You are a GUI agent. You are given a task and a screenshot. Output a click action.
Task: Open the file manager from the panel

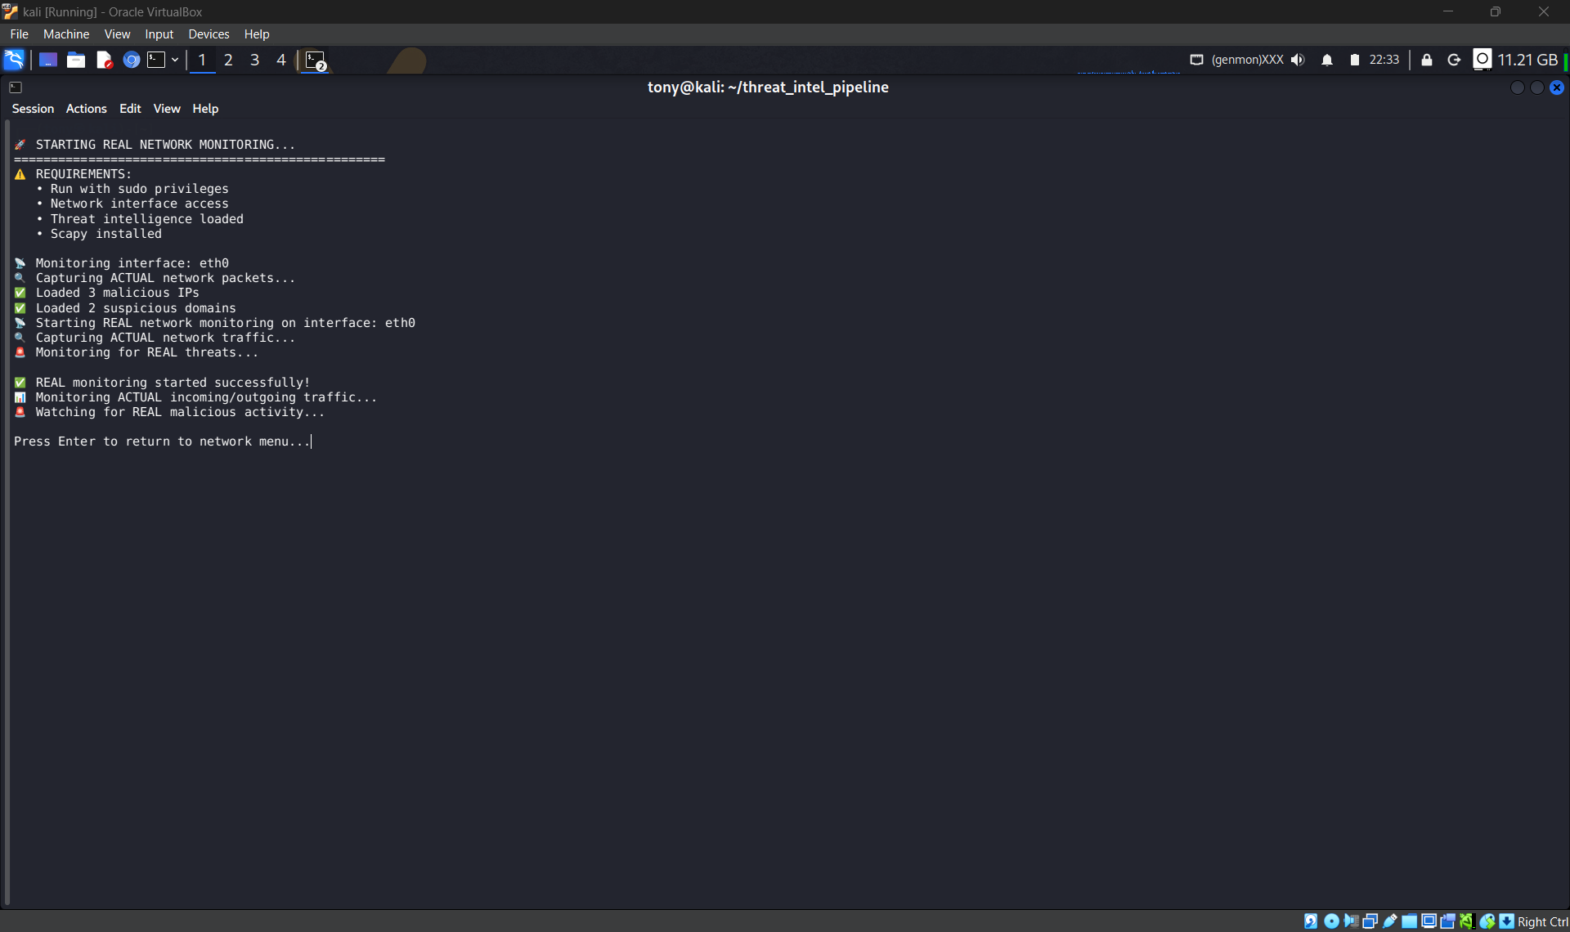point(76,60)
